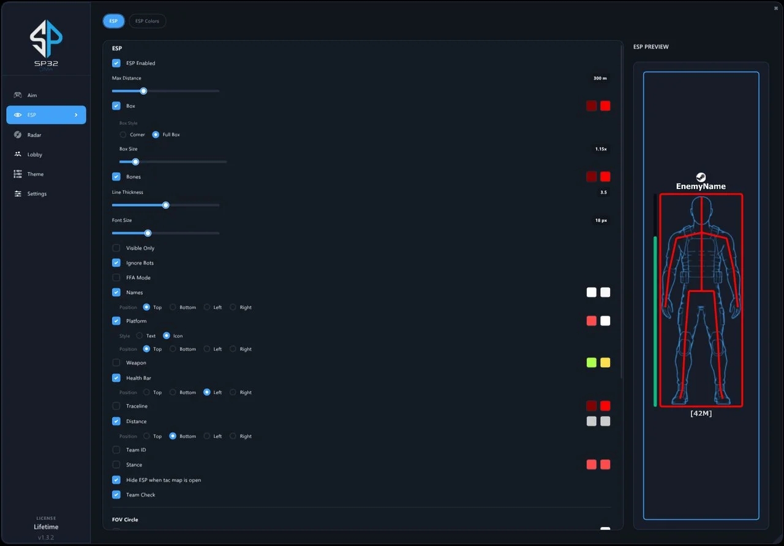
Task: Enable the Visible Only checkbox
Action: (116, 248)
